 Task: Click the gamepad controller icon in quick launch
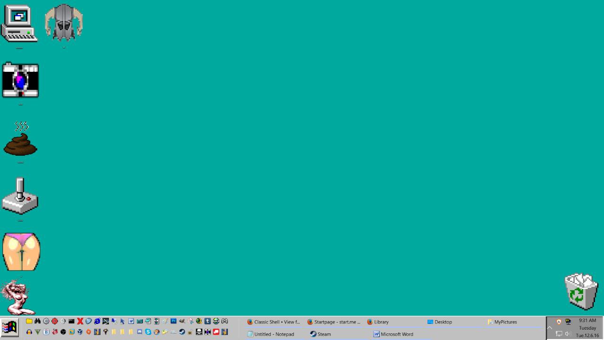[225, 321]
